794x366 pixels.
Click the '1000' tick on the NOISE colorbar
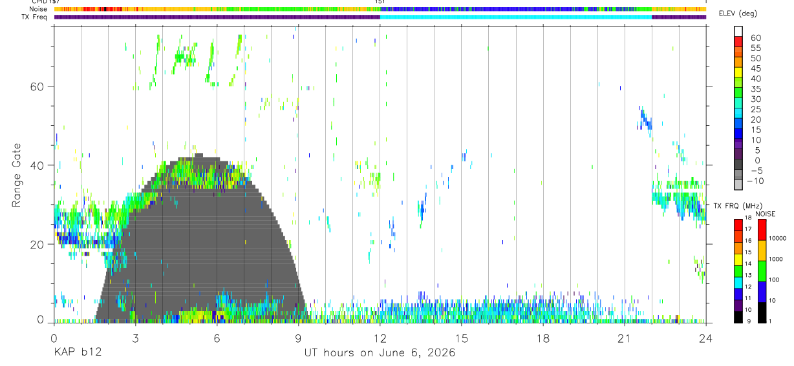[775, 259]
